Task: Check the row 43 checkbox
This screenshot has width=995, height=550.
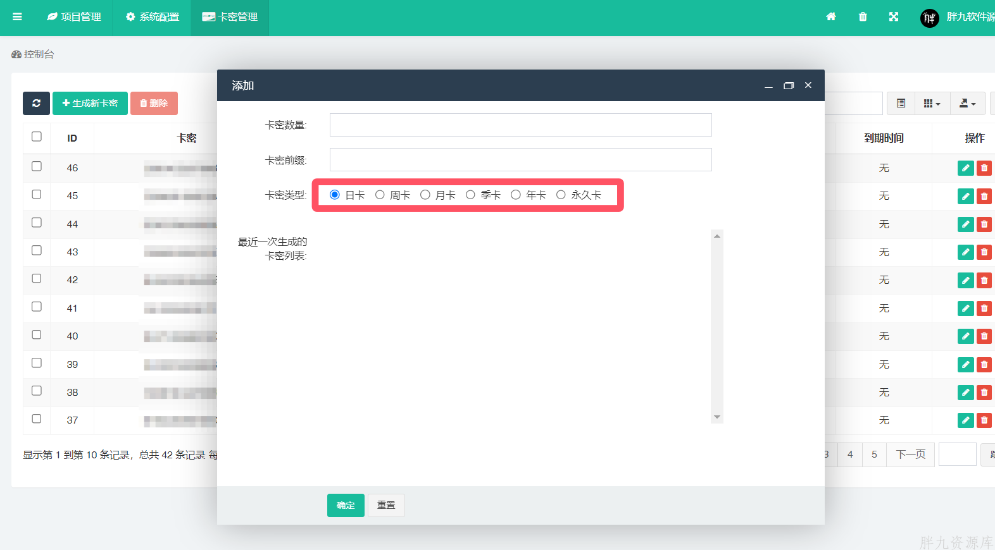Action: pos(37,250)
